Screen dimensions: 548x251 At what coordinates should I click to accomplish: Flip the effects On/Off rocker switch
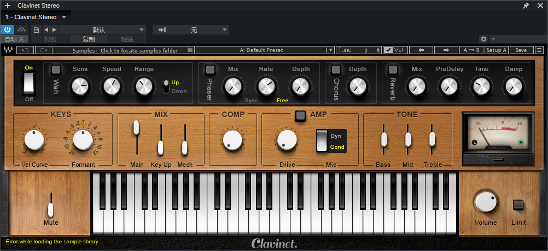(28, 83)
